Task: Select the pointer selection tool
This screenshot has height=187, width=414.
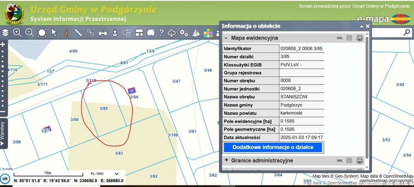Action: coord(54,33)
